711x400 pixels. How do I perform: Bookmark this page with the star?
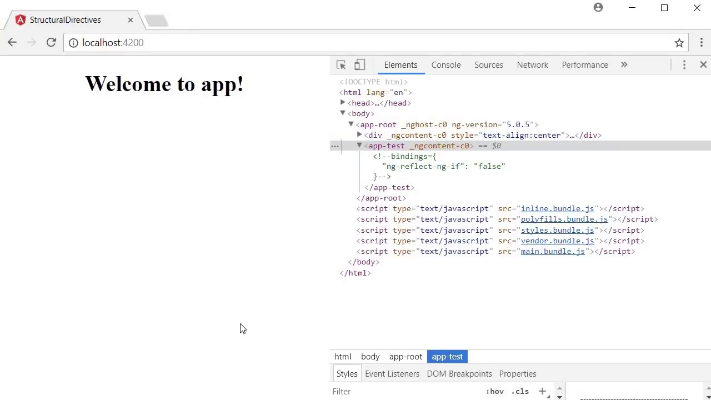click(679, 43)
